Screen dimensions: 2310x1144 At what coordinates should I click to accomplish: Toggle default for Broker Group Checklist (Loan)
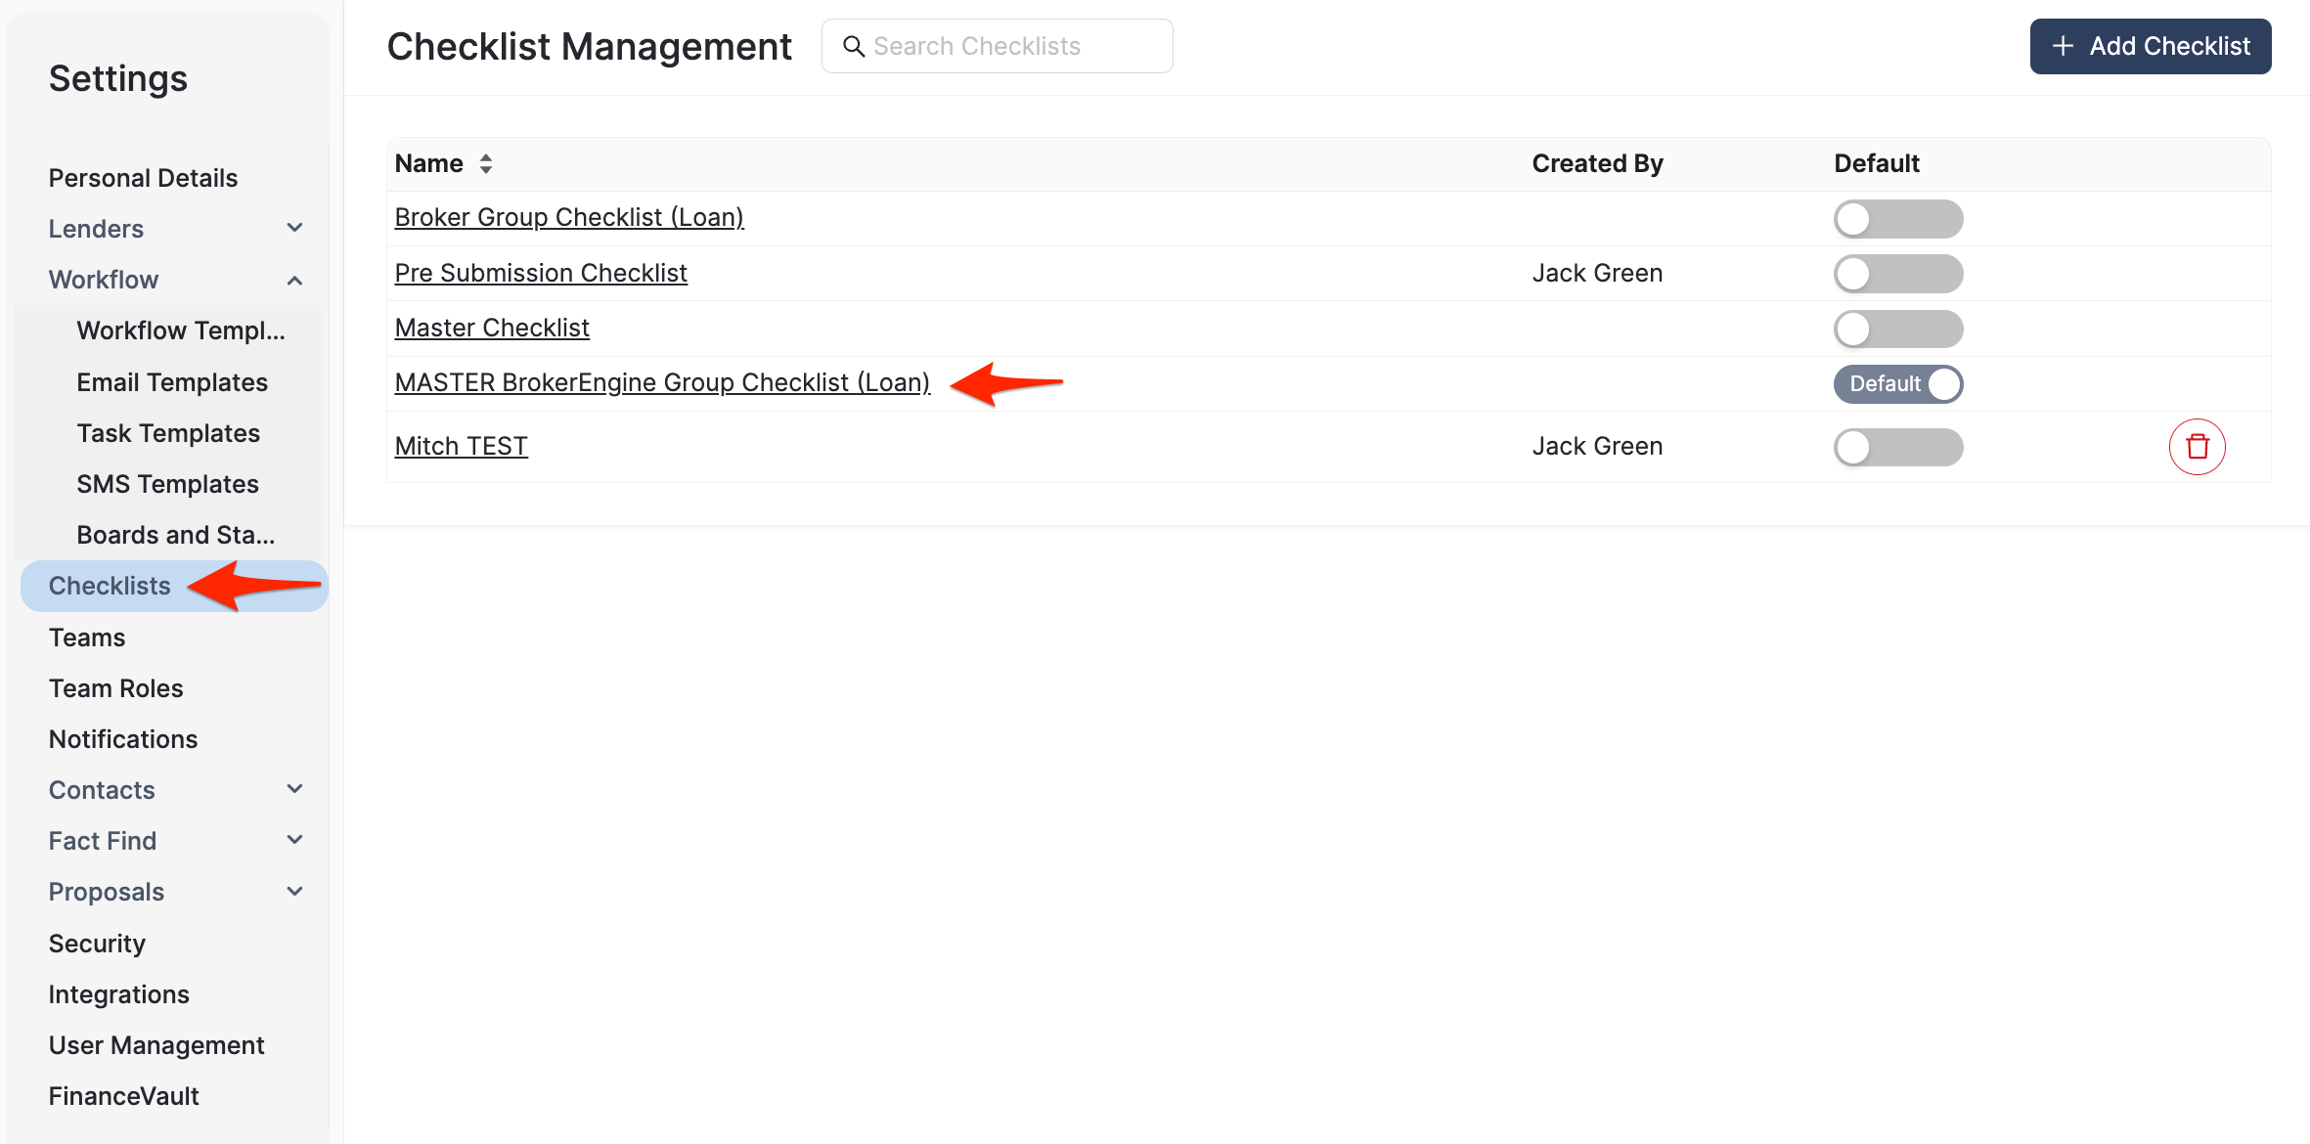(1897, 219)
